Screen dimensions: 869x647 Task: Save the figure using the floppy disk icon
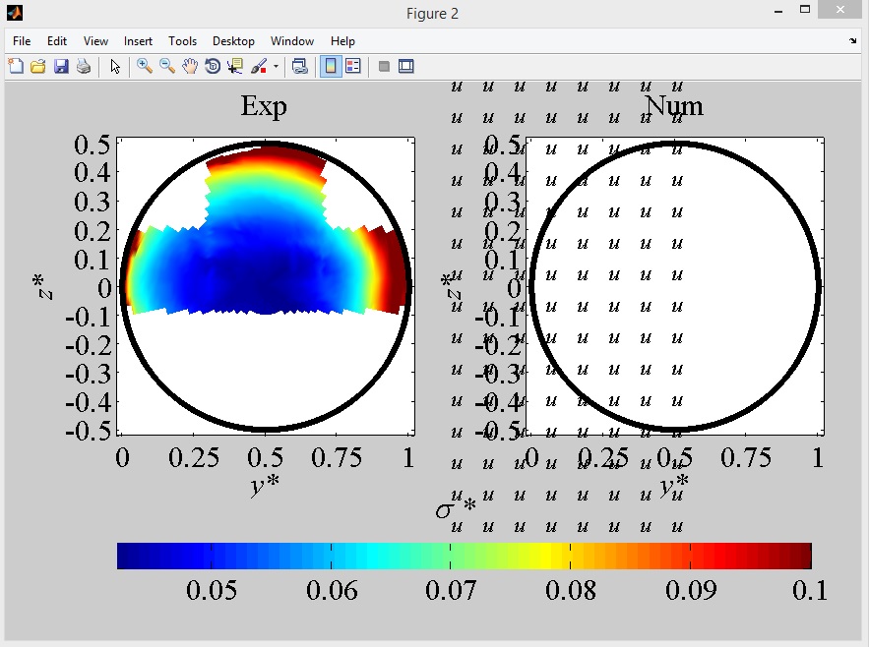tap(61, 67)
